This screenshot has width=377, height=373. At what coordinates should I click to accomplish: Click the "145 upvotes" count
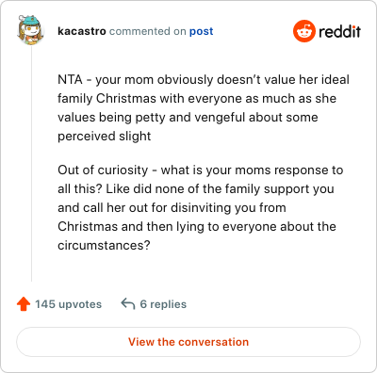pos(68,304)
